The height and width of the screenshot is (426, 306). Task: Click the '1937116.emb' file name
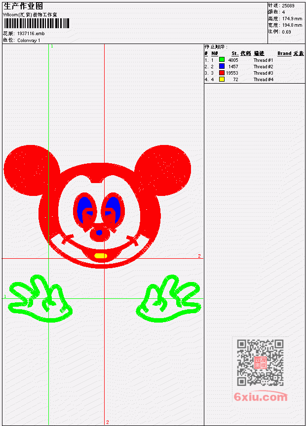31,34
